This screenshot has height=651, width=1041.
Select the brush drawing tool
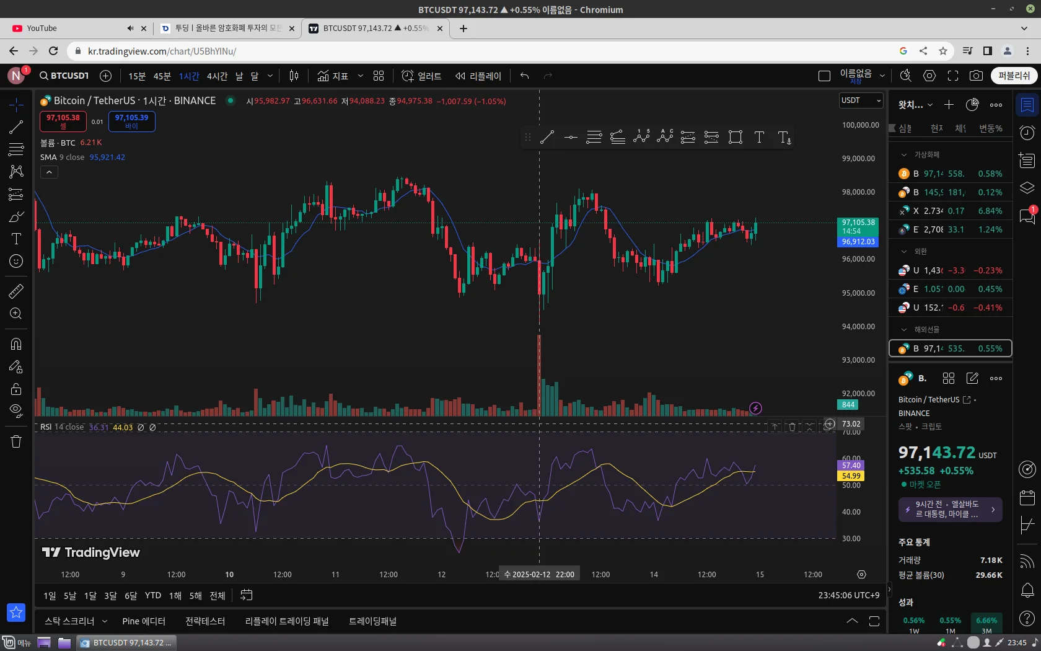(x=16, y=216)
